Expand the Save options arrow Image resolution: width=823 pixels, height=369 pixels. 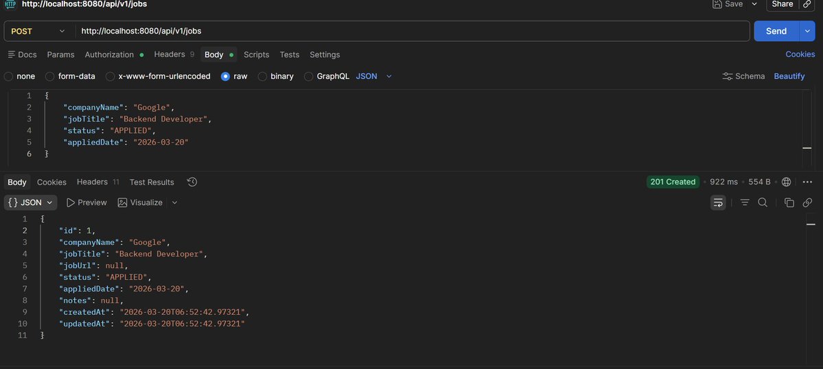(754, 3)
